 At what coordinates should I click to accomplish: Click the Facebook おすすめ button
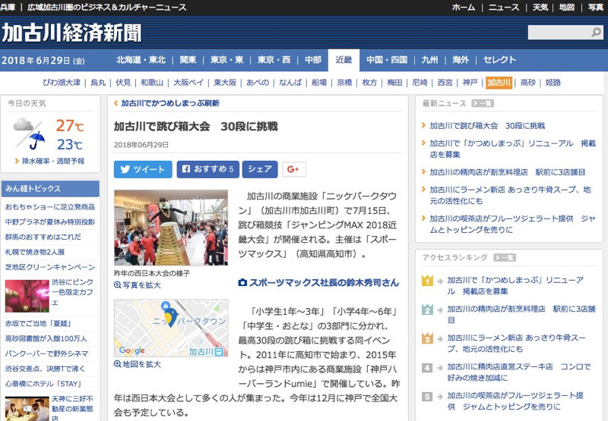point(208,169)
